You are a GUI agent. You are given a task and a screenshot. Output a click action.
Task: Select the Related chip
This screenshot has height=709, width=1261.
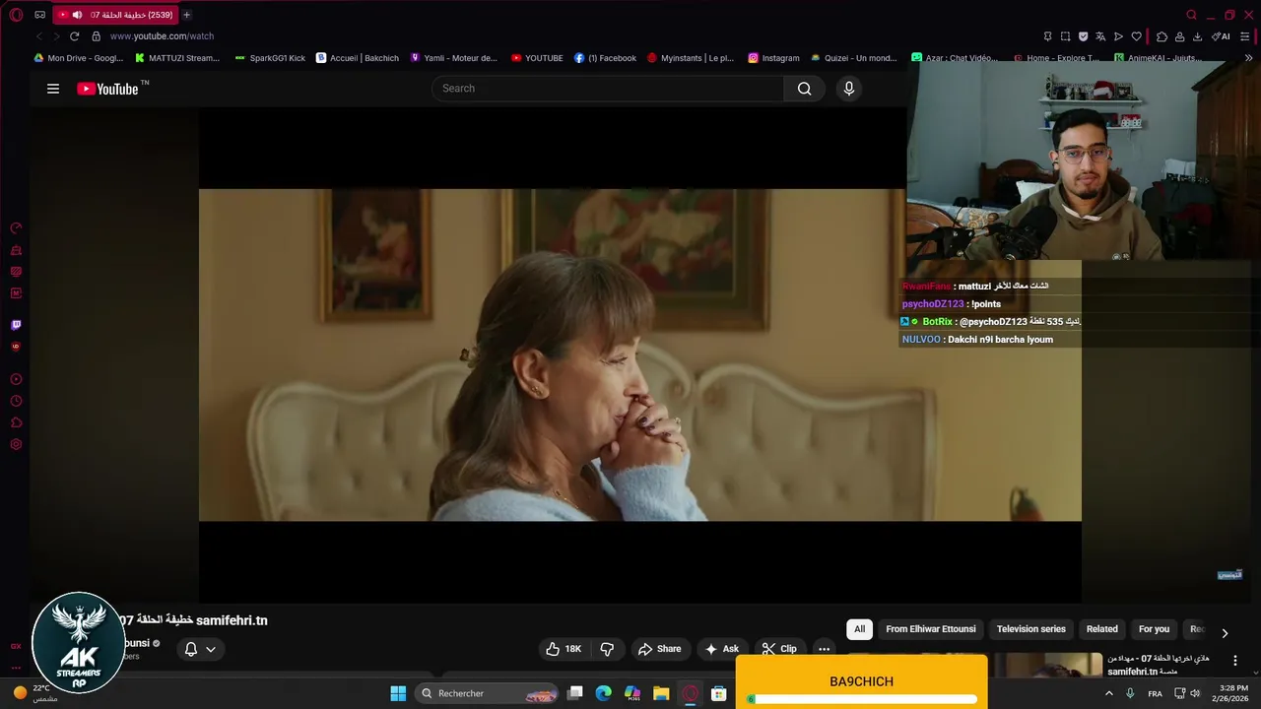(1102, 629)
